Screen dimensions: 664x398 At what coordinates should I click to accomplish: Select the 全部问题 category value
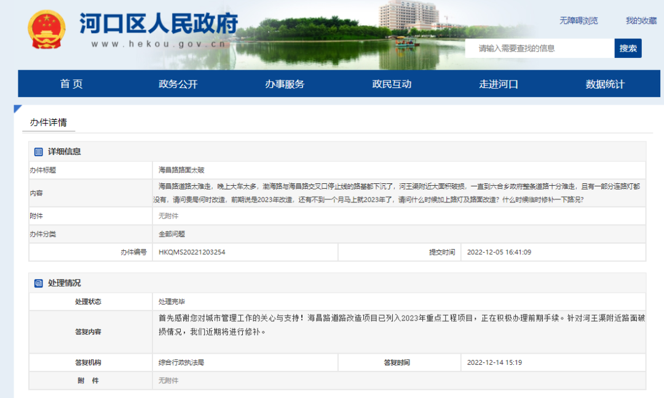coord(172,234)
